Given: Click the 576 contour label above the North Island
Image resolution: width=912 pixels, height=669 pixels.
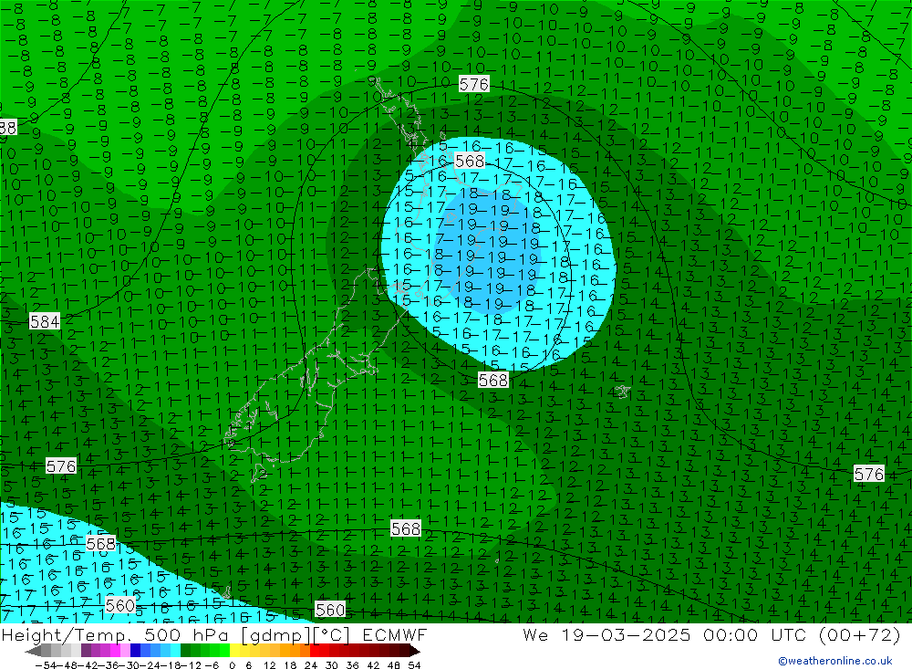Looking at the screenshot, I should 473,85.
